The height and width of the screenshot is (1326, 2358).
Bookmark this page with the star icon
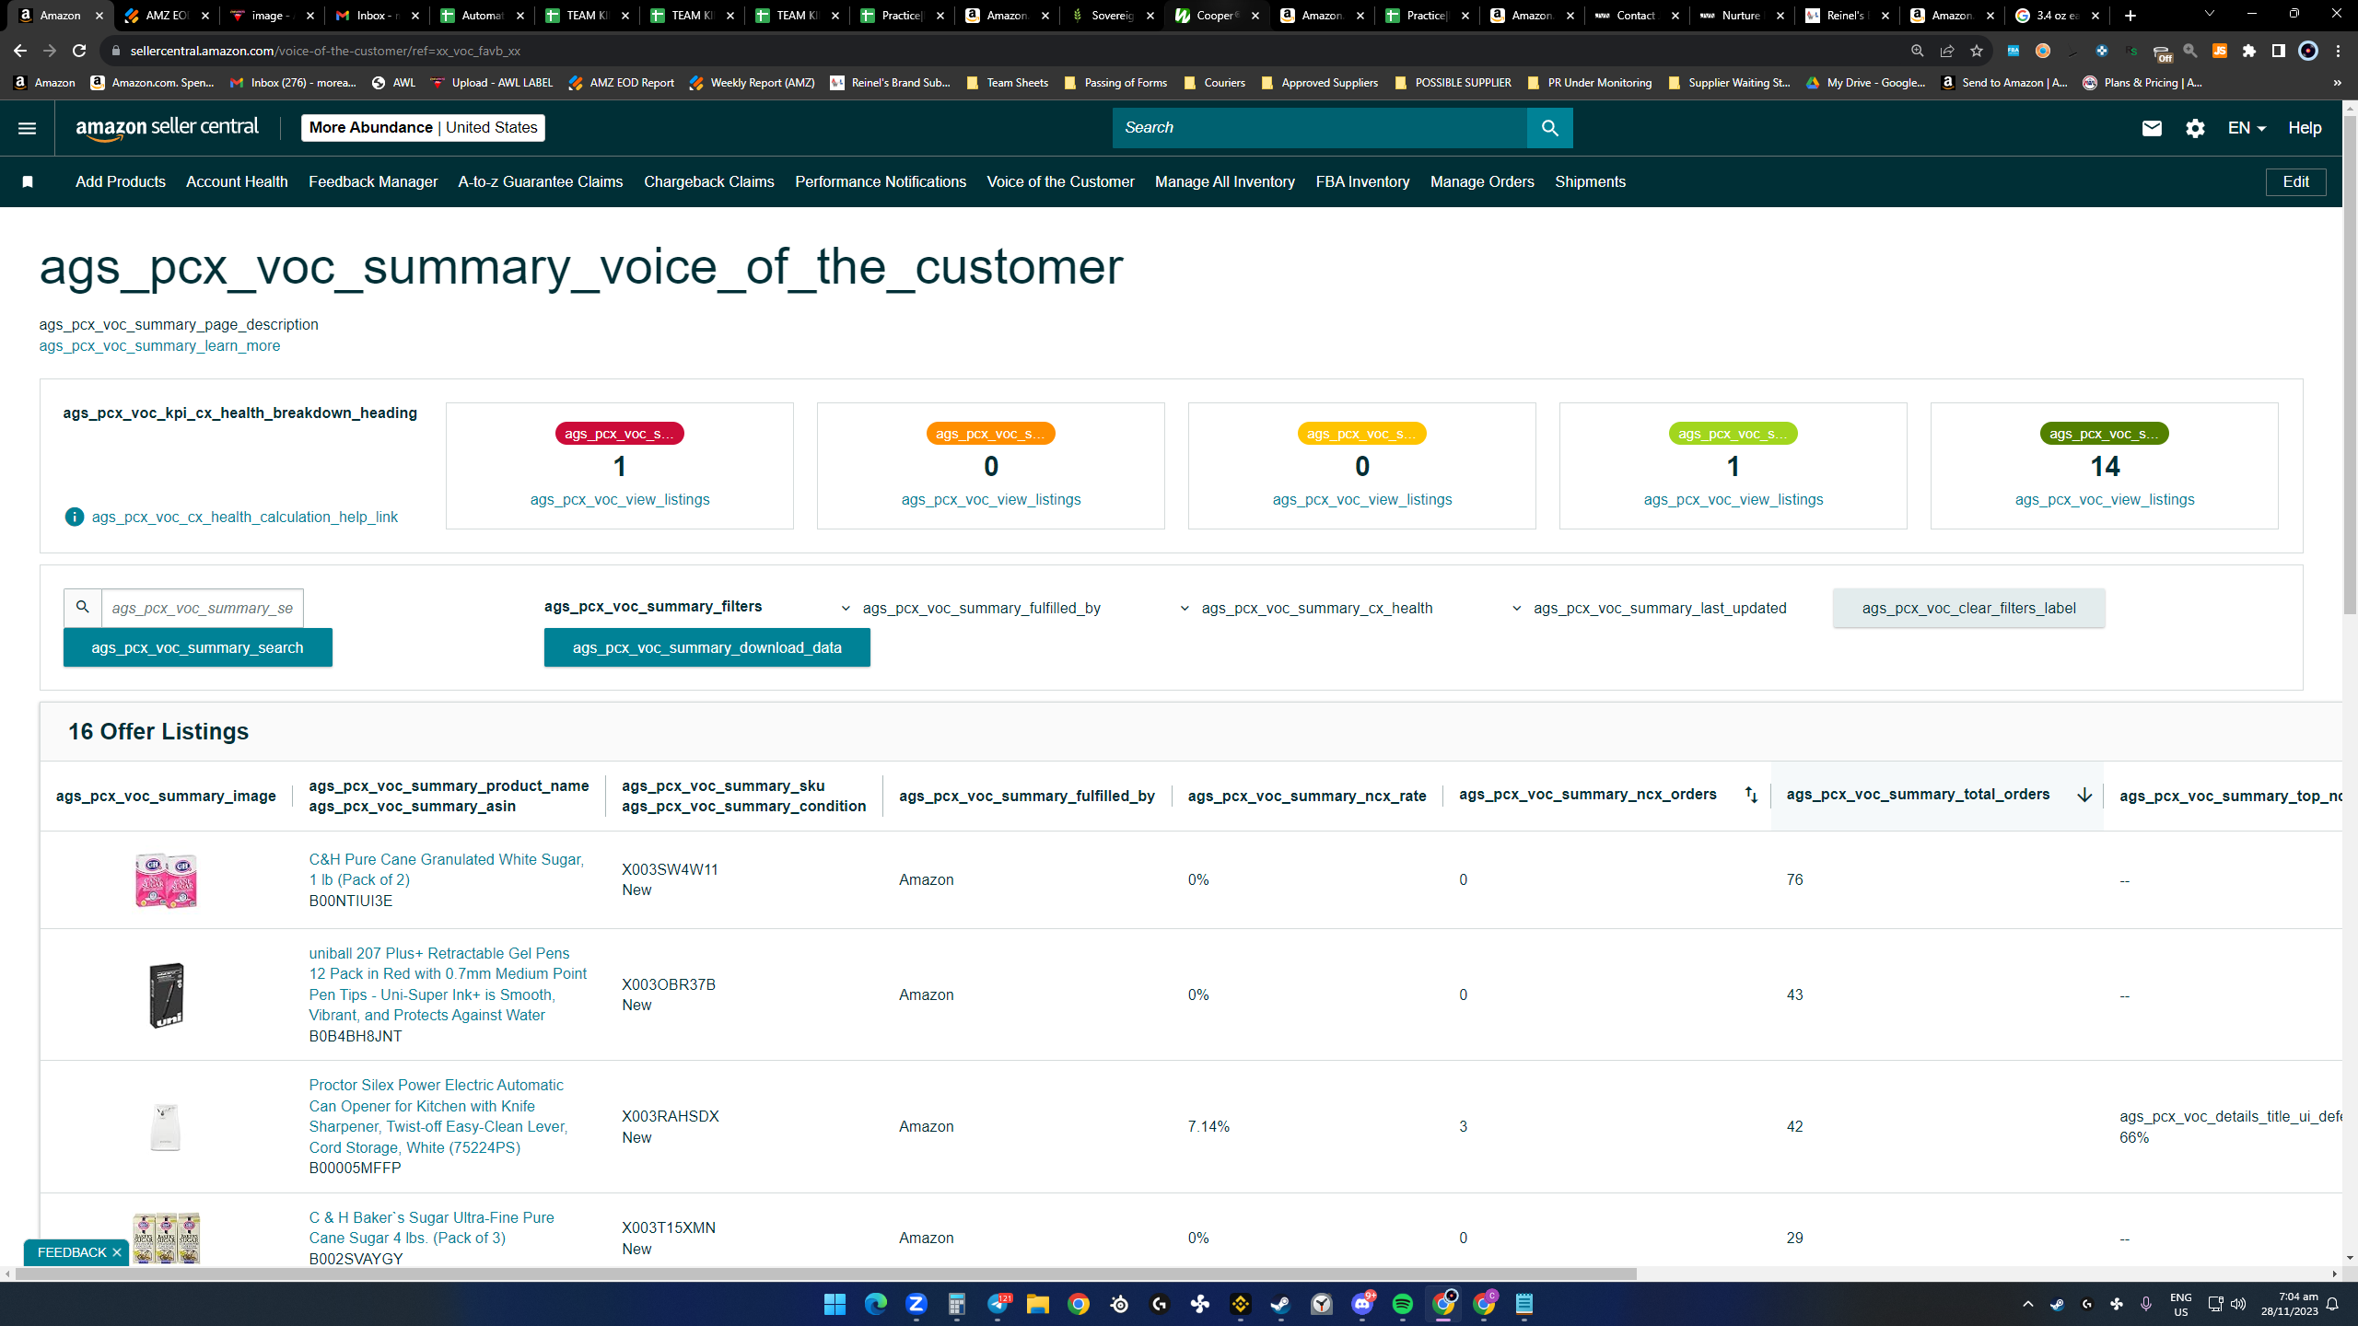point(1976,51)
